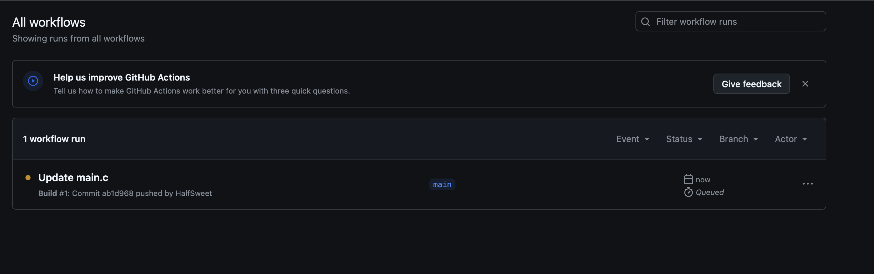Visit the HalfSweet user profile link
Viewport: 874px width, 274px height.
click(x=193, y=193)
